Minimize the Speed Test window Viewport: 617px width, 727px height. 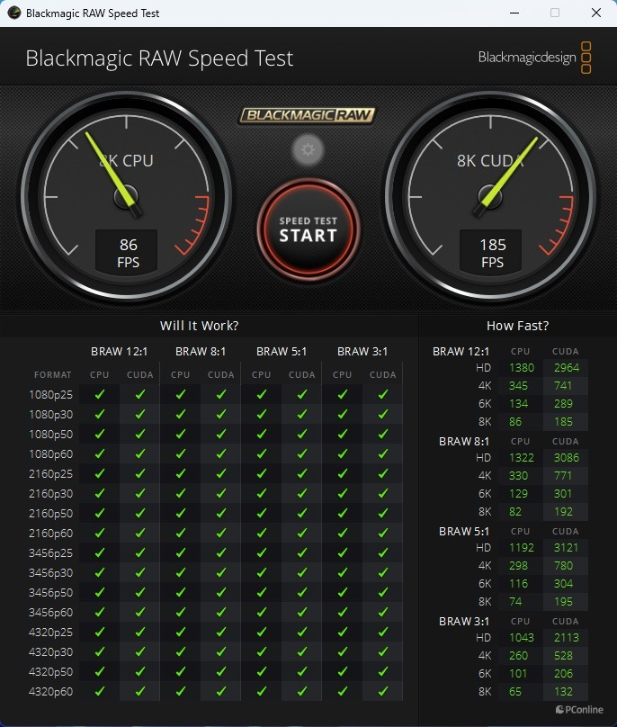(x=514, y=13)
